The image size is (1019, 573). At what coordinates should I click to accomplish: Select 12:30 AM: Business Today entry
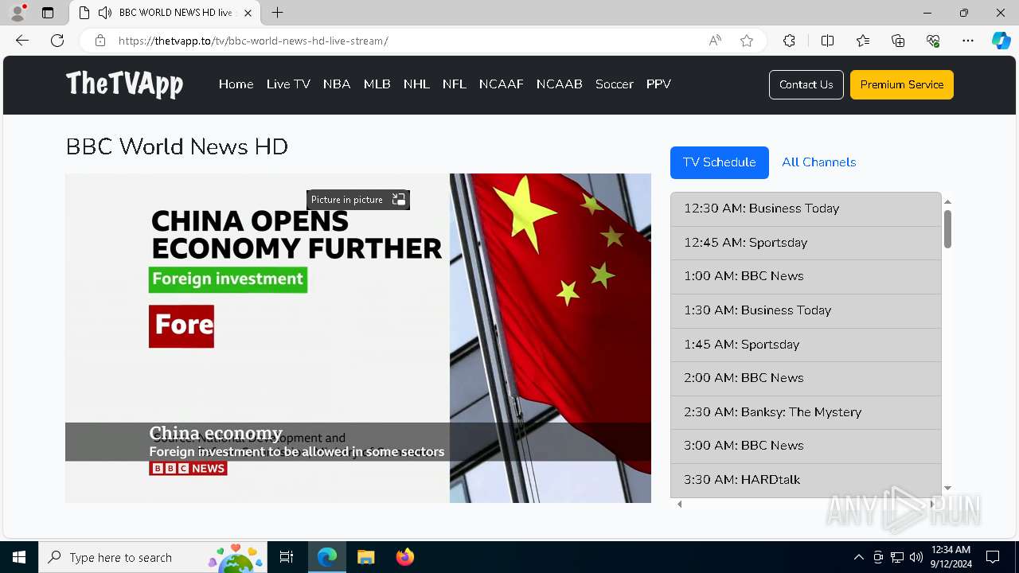coord(806,209)
